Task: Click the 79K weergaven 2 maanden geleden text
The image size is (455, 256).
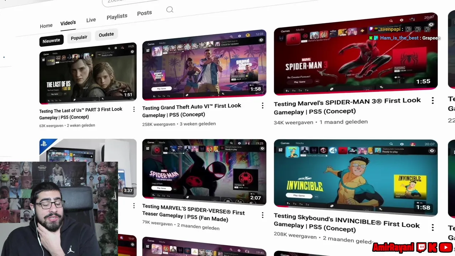Action: click(181, 225)
